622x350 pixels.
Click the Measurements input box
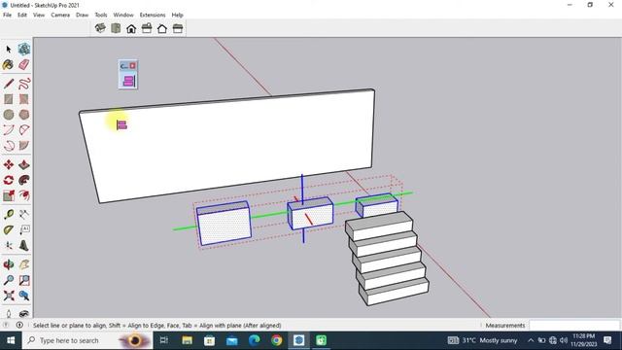click(574, 326)
